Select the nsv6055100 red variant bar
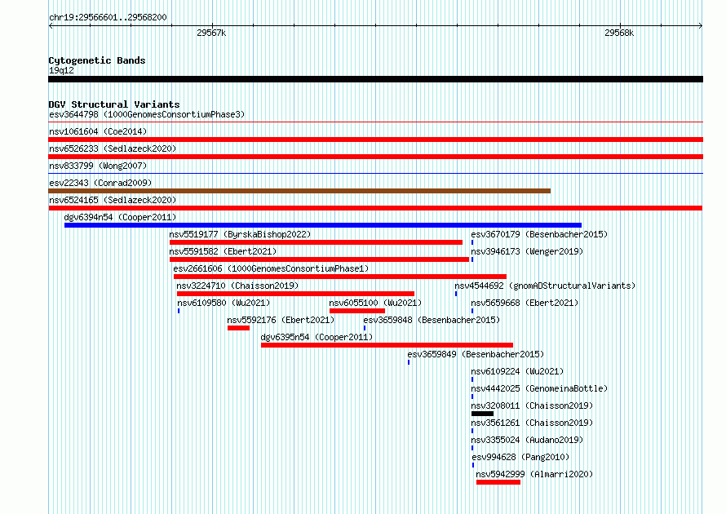 (357, 311)
